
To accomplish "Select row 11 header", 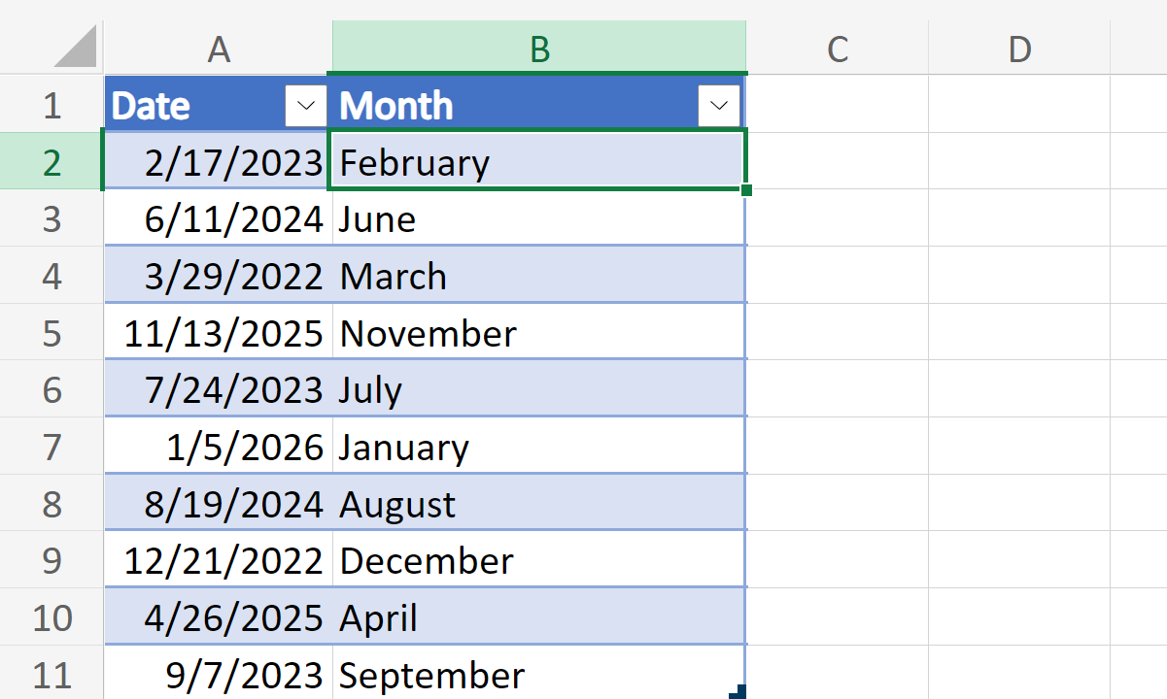I will [51, 675].
